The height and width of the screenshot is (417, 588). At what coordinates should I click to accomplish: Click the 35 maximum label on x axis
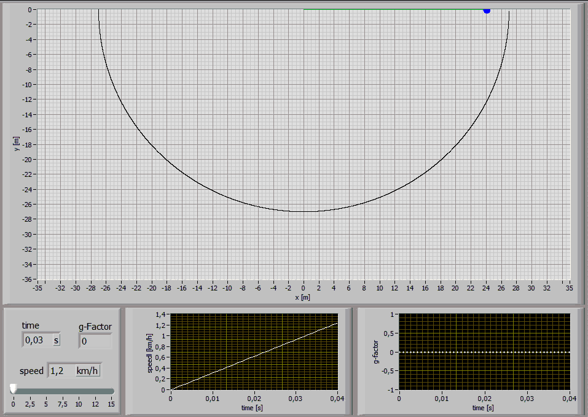[x=569, y=288]
